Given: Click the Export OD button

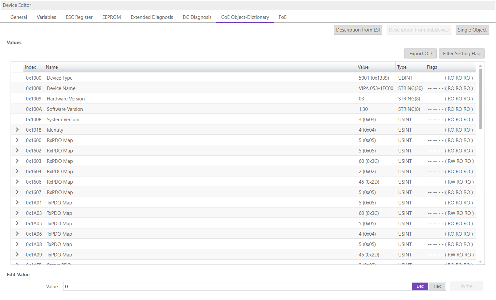Looking at the screenshot, I should pyautogui.click(x=420, y=54).
